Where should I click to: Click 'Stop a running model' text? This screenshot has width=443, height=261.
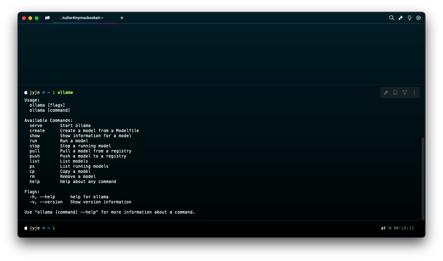86,146
